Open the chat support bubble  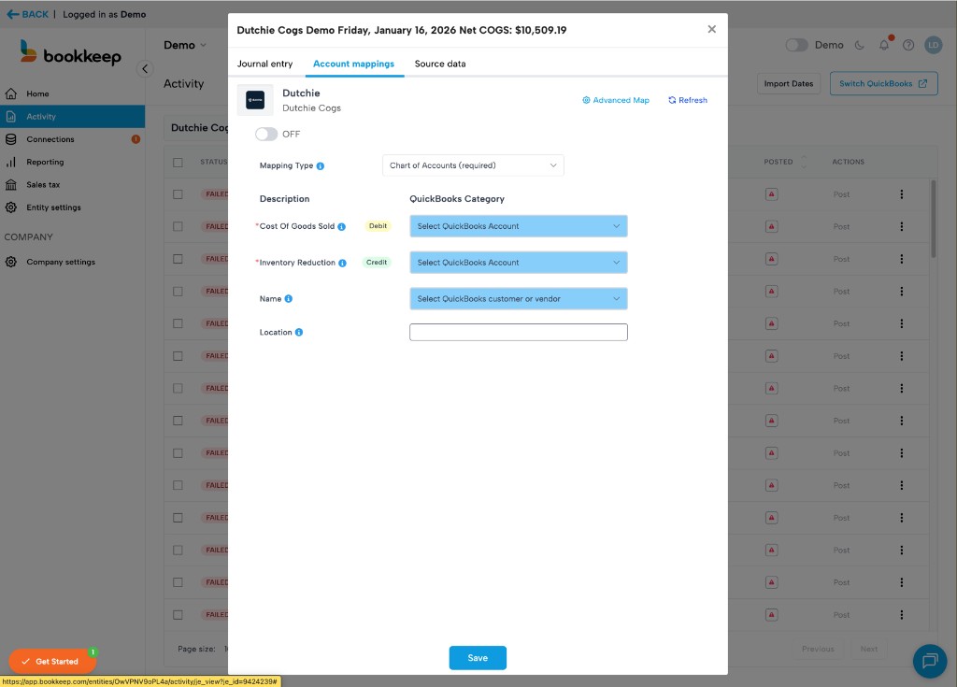[929, 661]
